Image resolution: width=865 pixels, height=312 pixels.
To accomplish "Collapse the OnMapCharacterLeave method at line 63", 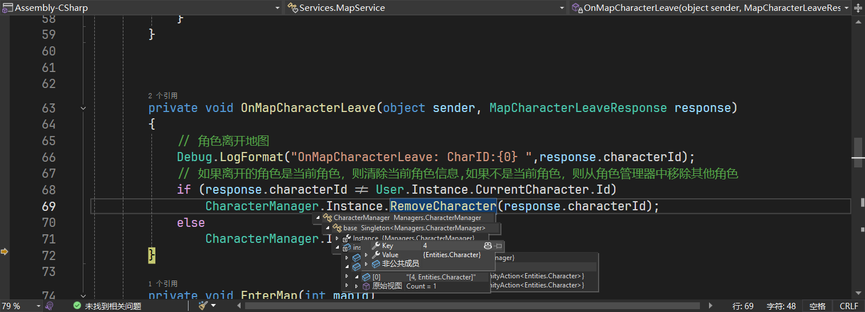I will pos(83,108).
